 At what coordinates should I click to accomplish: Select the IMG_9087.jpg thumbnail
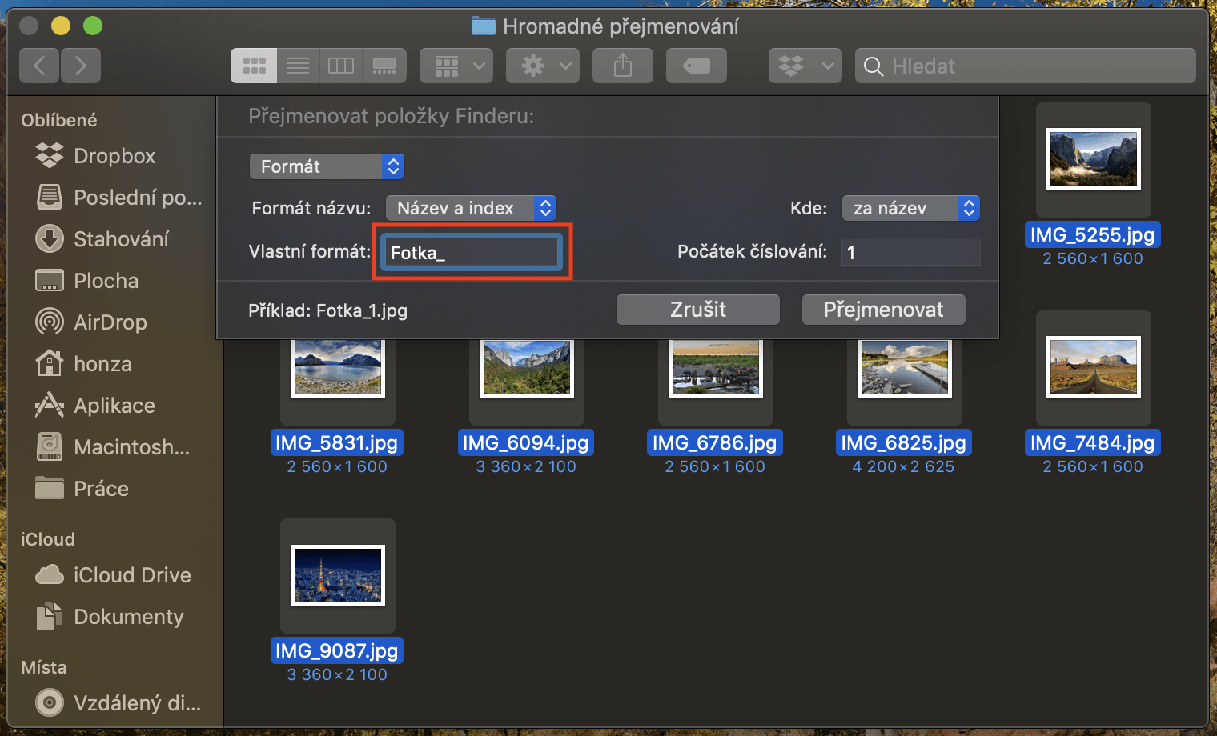coord(338,575)
